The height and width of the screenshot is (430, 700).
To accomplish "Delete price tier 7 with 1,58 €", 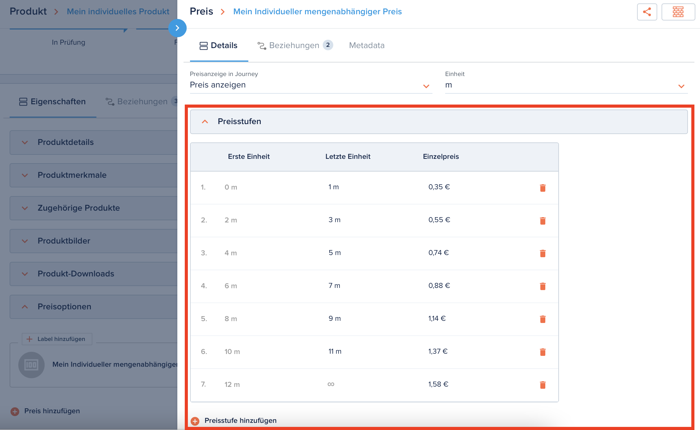I will pyautogui.click(x=543, y=385).
